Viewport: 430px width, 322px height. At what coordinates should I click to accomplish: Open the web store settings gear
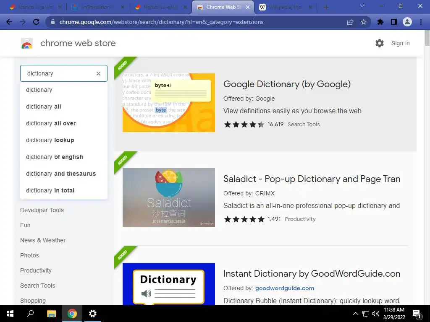pos(380,43)
